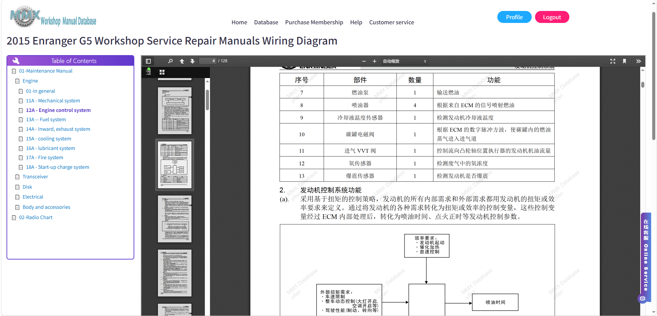
Task: Open 17A - Fire system chapter
Action: coord(45,157)
